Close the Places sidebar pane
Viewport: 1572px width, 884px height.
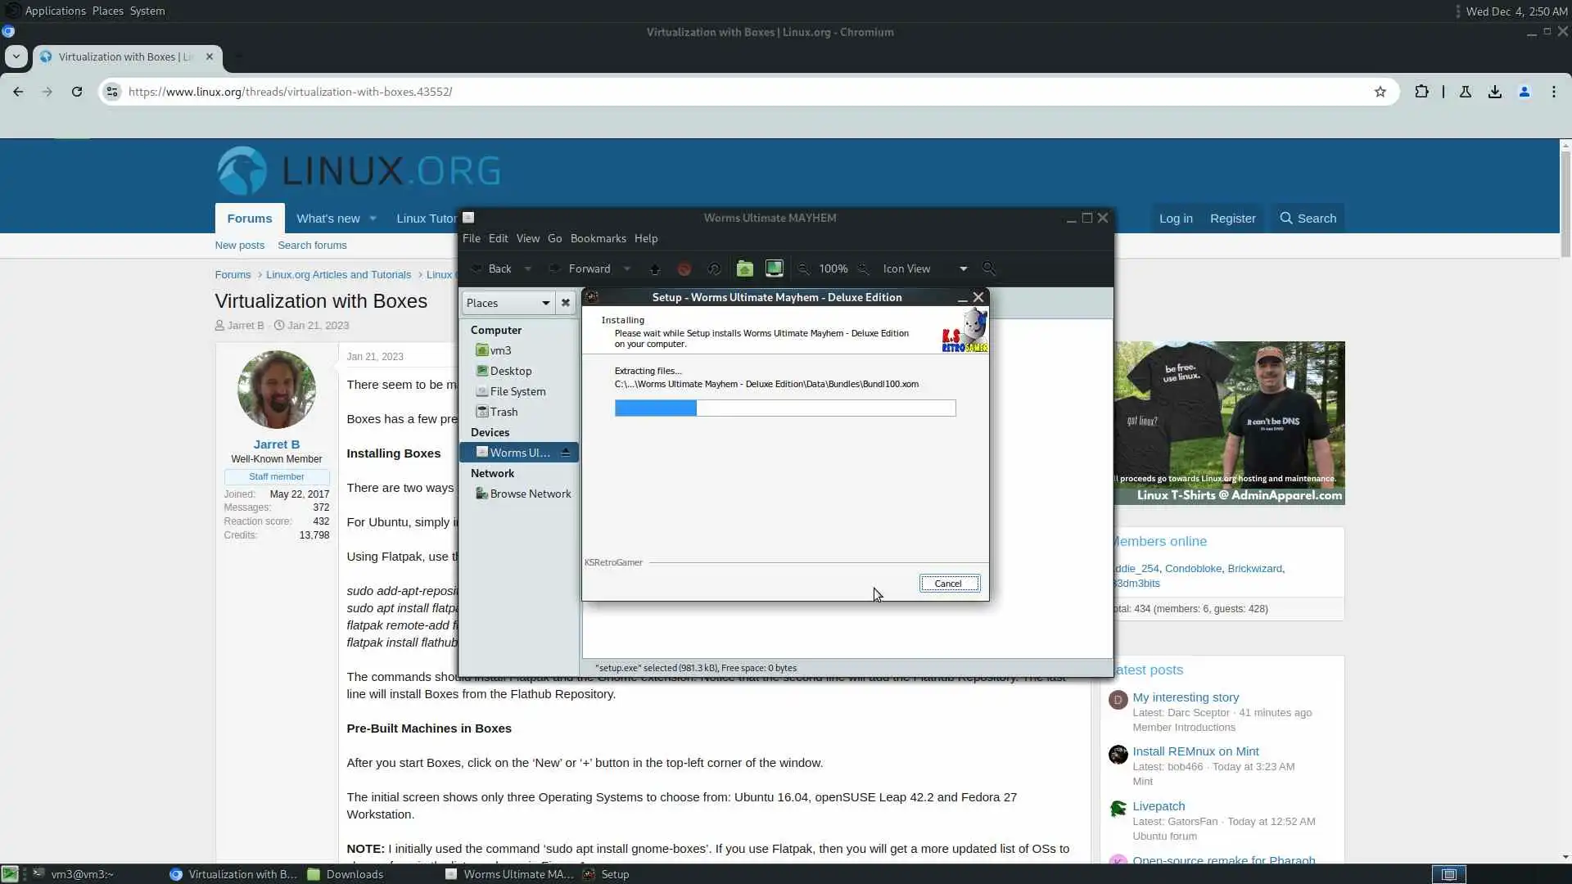click(565, 303)
